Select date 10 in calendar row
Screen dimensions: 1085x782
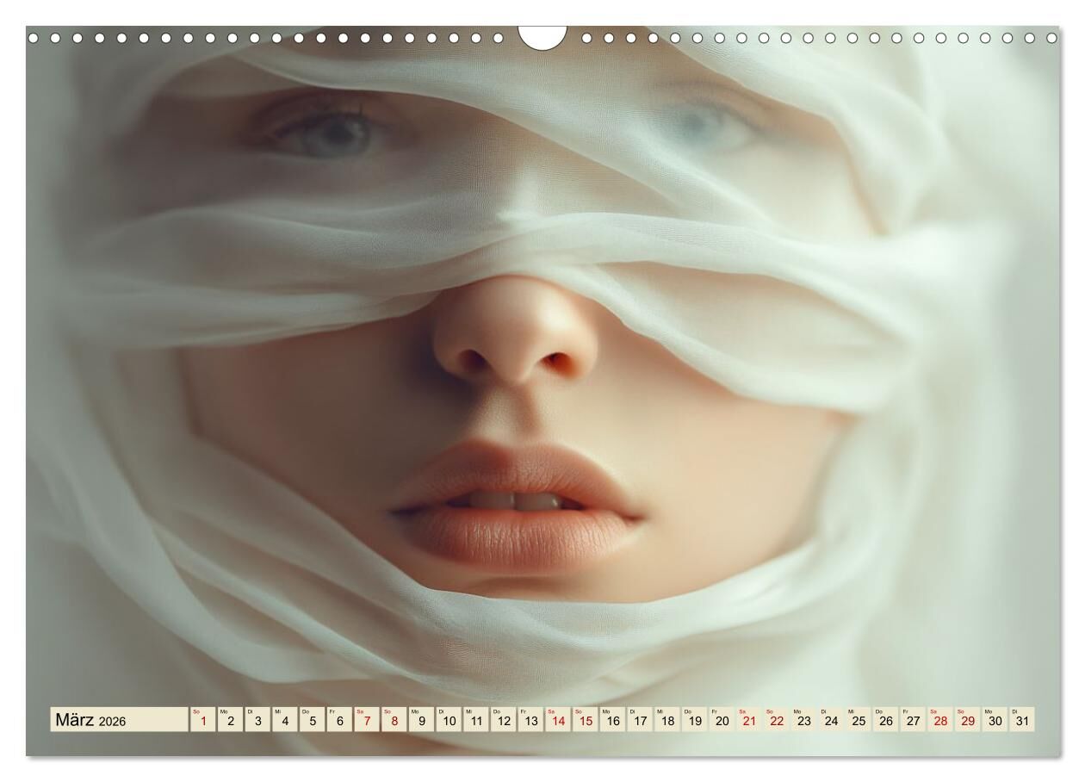(x=449, y=720)
